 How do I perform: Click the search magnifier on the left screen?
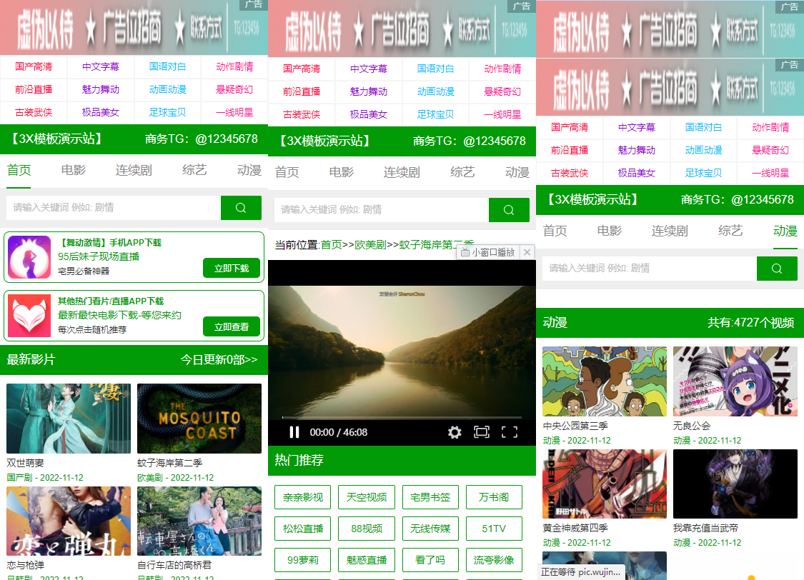click(x=241, y=208)
